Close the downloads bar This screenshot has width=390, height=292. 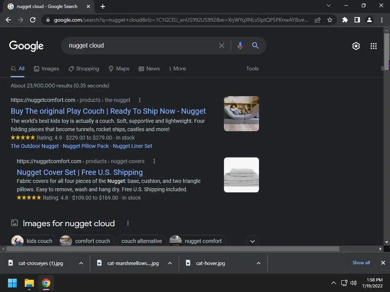click(383, 263)
